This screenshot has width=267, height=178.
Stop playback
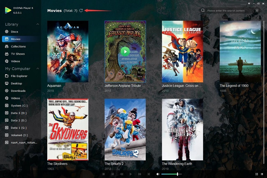pyautogui.click(x=104, y=174)
